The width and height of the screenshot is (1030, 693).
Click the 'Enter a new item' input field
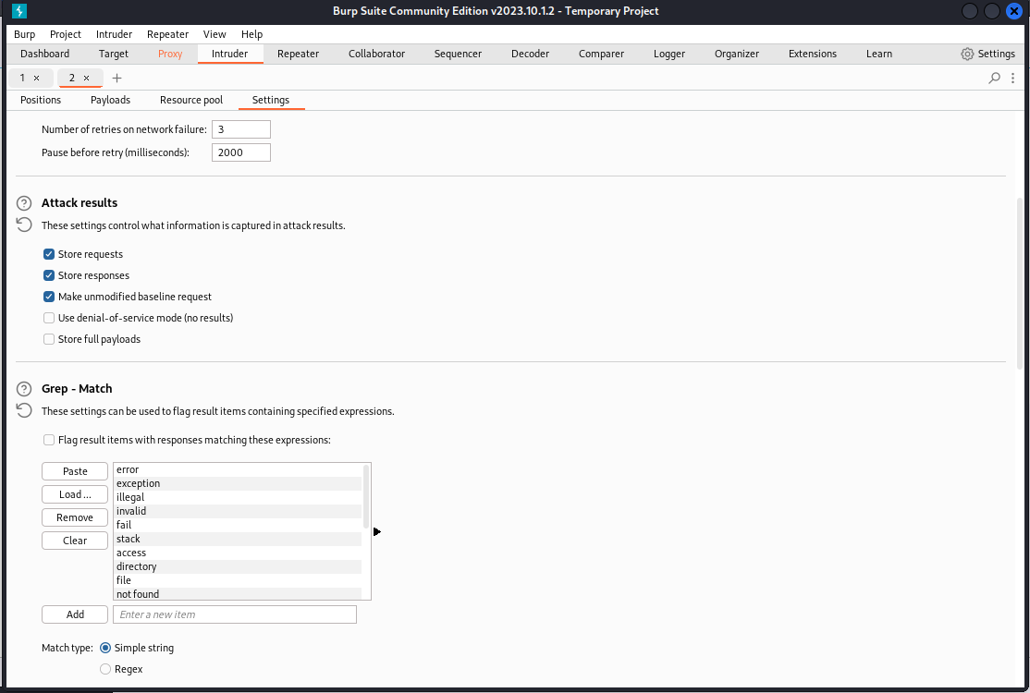[234, 614]
